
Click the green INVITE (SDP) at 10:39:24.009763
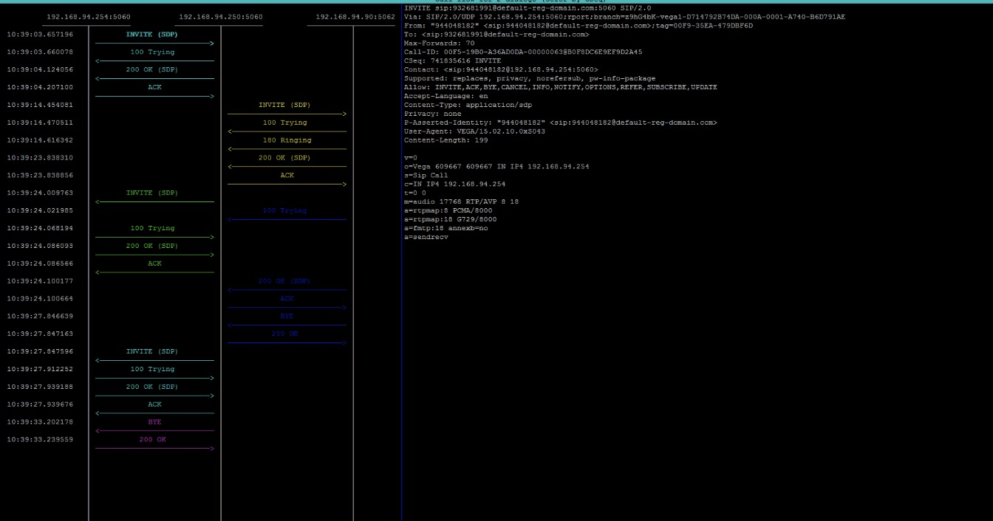[151, 193]
